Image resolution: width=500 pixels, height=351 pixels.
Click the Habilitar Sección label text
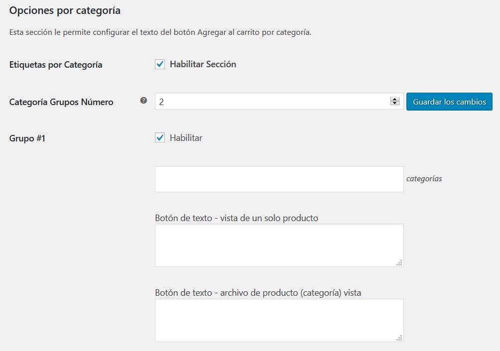tap(203, 64)
